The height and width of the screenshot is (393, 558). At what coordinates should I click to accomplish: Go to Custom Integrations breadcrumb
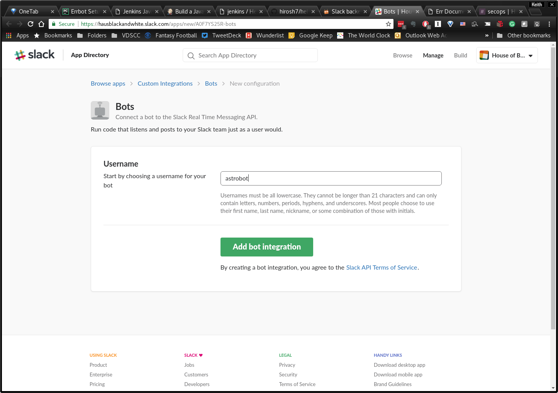165,84
